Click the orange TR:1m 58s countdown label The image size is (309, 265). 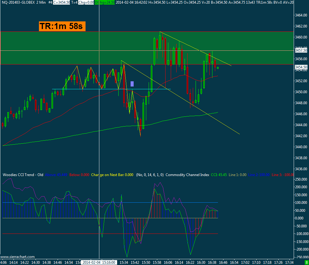point(62,26)
